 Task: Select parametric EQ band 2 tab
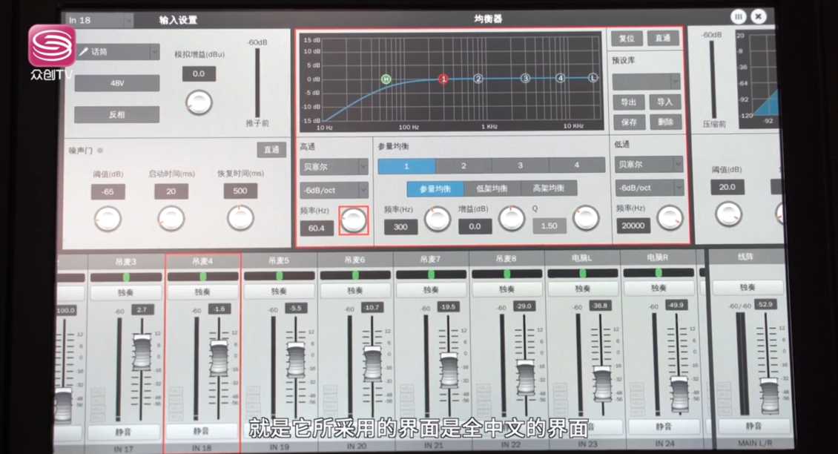pyautogui.click(x=463, y=166)
